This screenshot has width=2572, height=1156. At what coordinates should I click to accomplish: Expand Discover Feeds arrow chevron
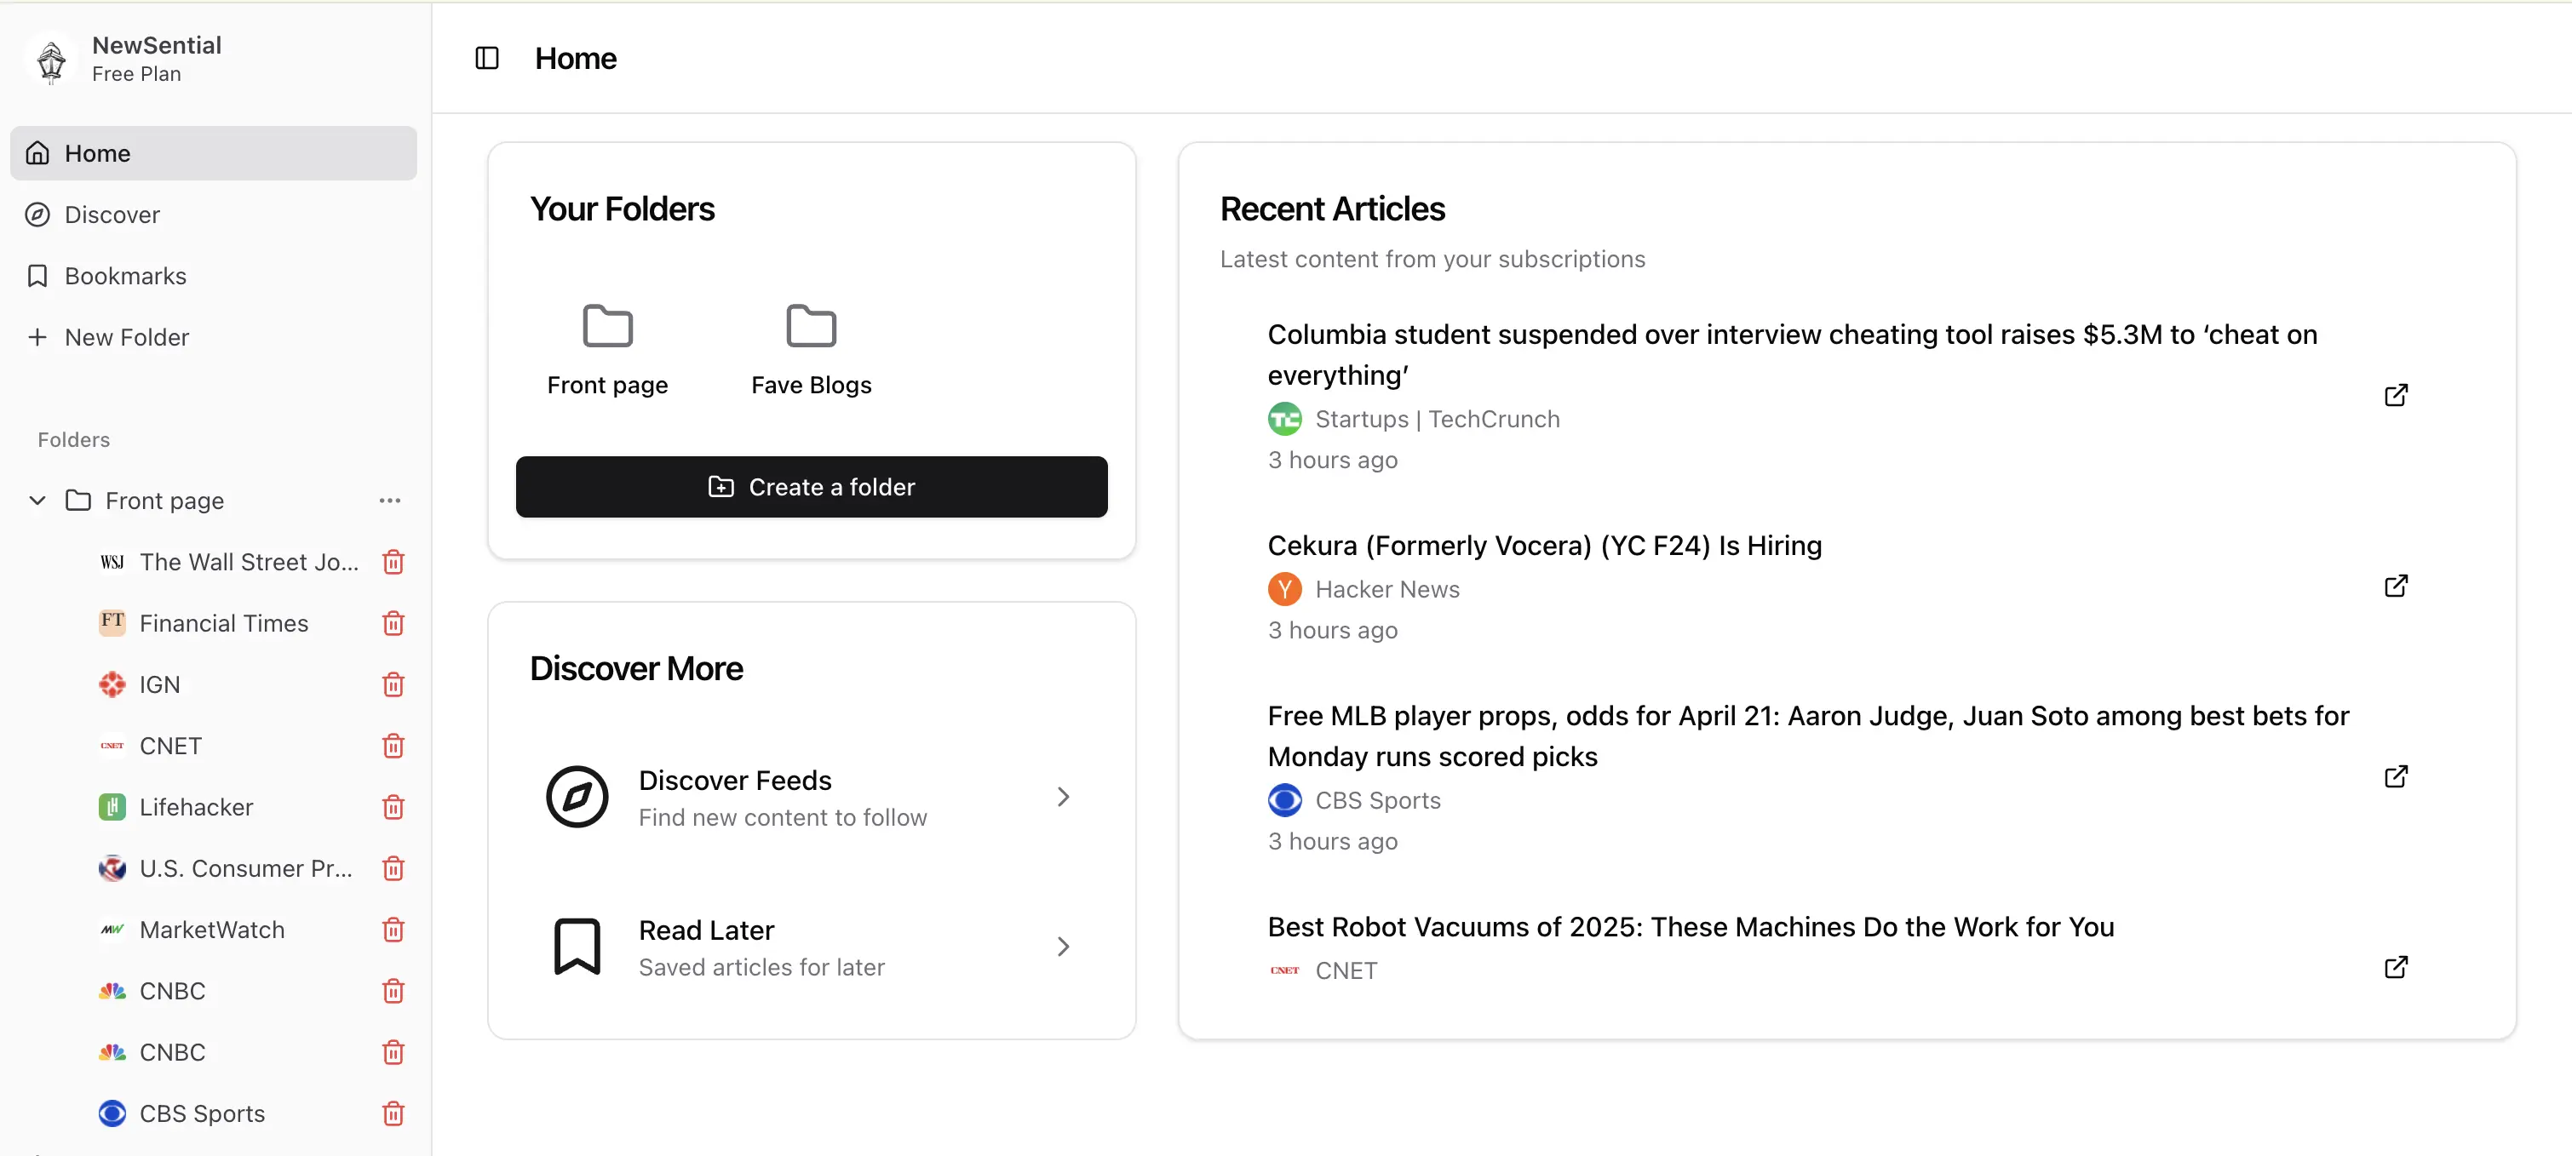click(1064, 797)
